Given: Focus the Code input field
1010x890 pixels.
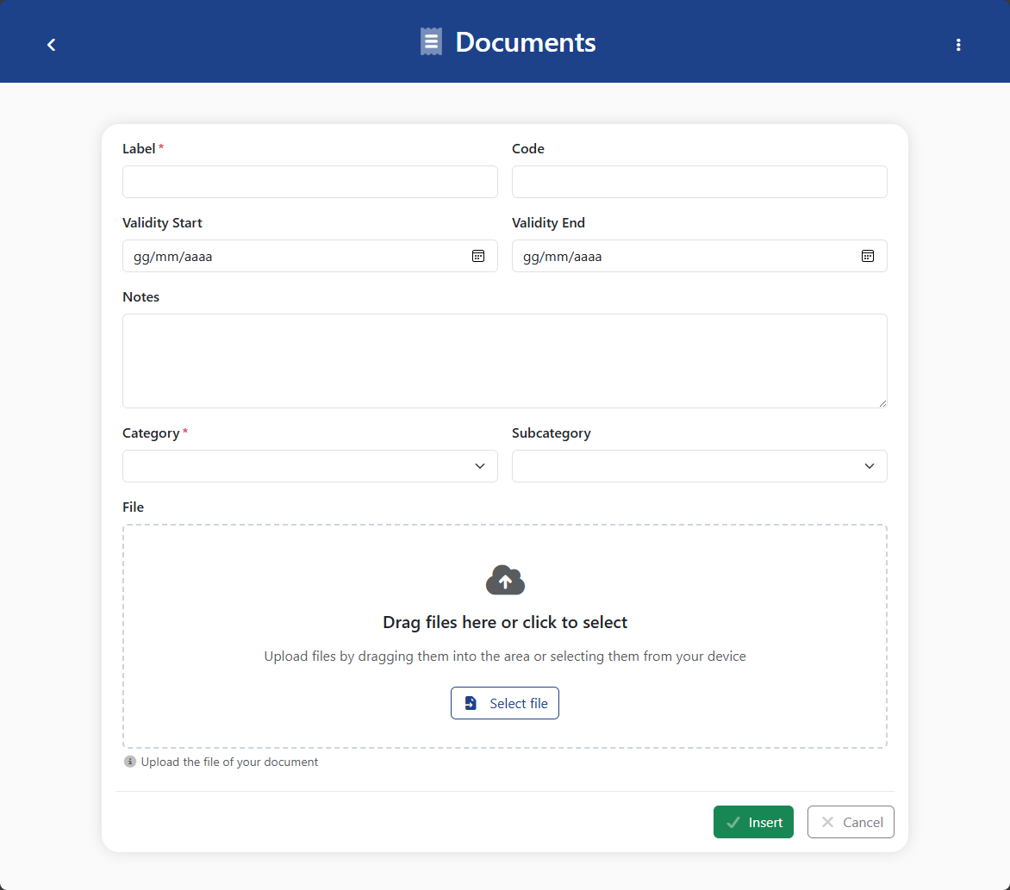Looking at the screenshot, I should tap(699, 182).
